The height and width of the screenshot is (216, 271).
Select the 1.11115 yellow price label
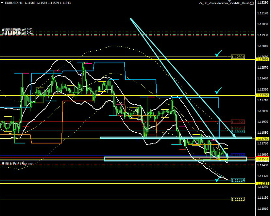pyautogui.click(x=238, y=199)
